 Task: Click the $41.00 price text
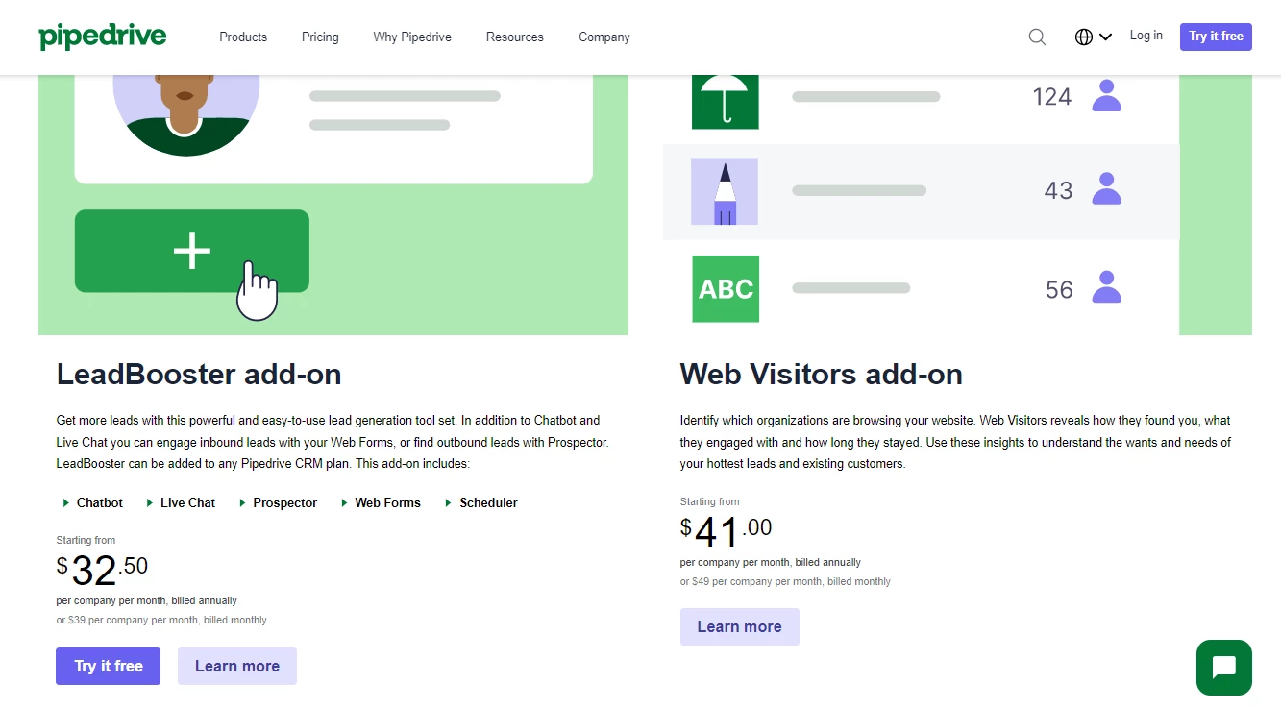(x=727, y=532)
